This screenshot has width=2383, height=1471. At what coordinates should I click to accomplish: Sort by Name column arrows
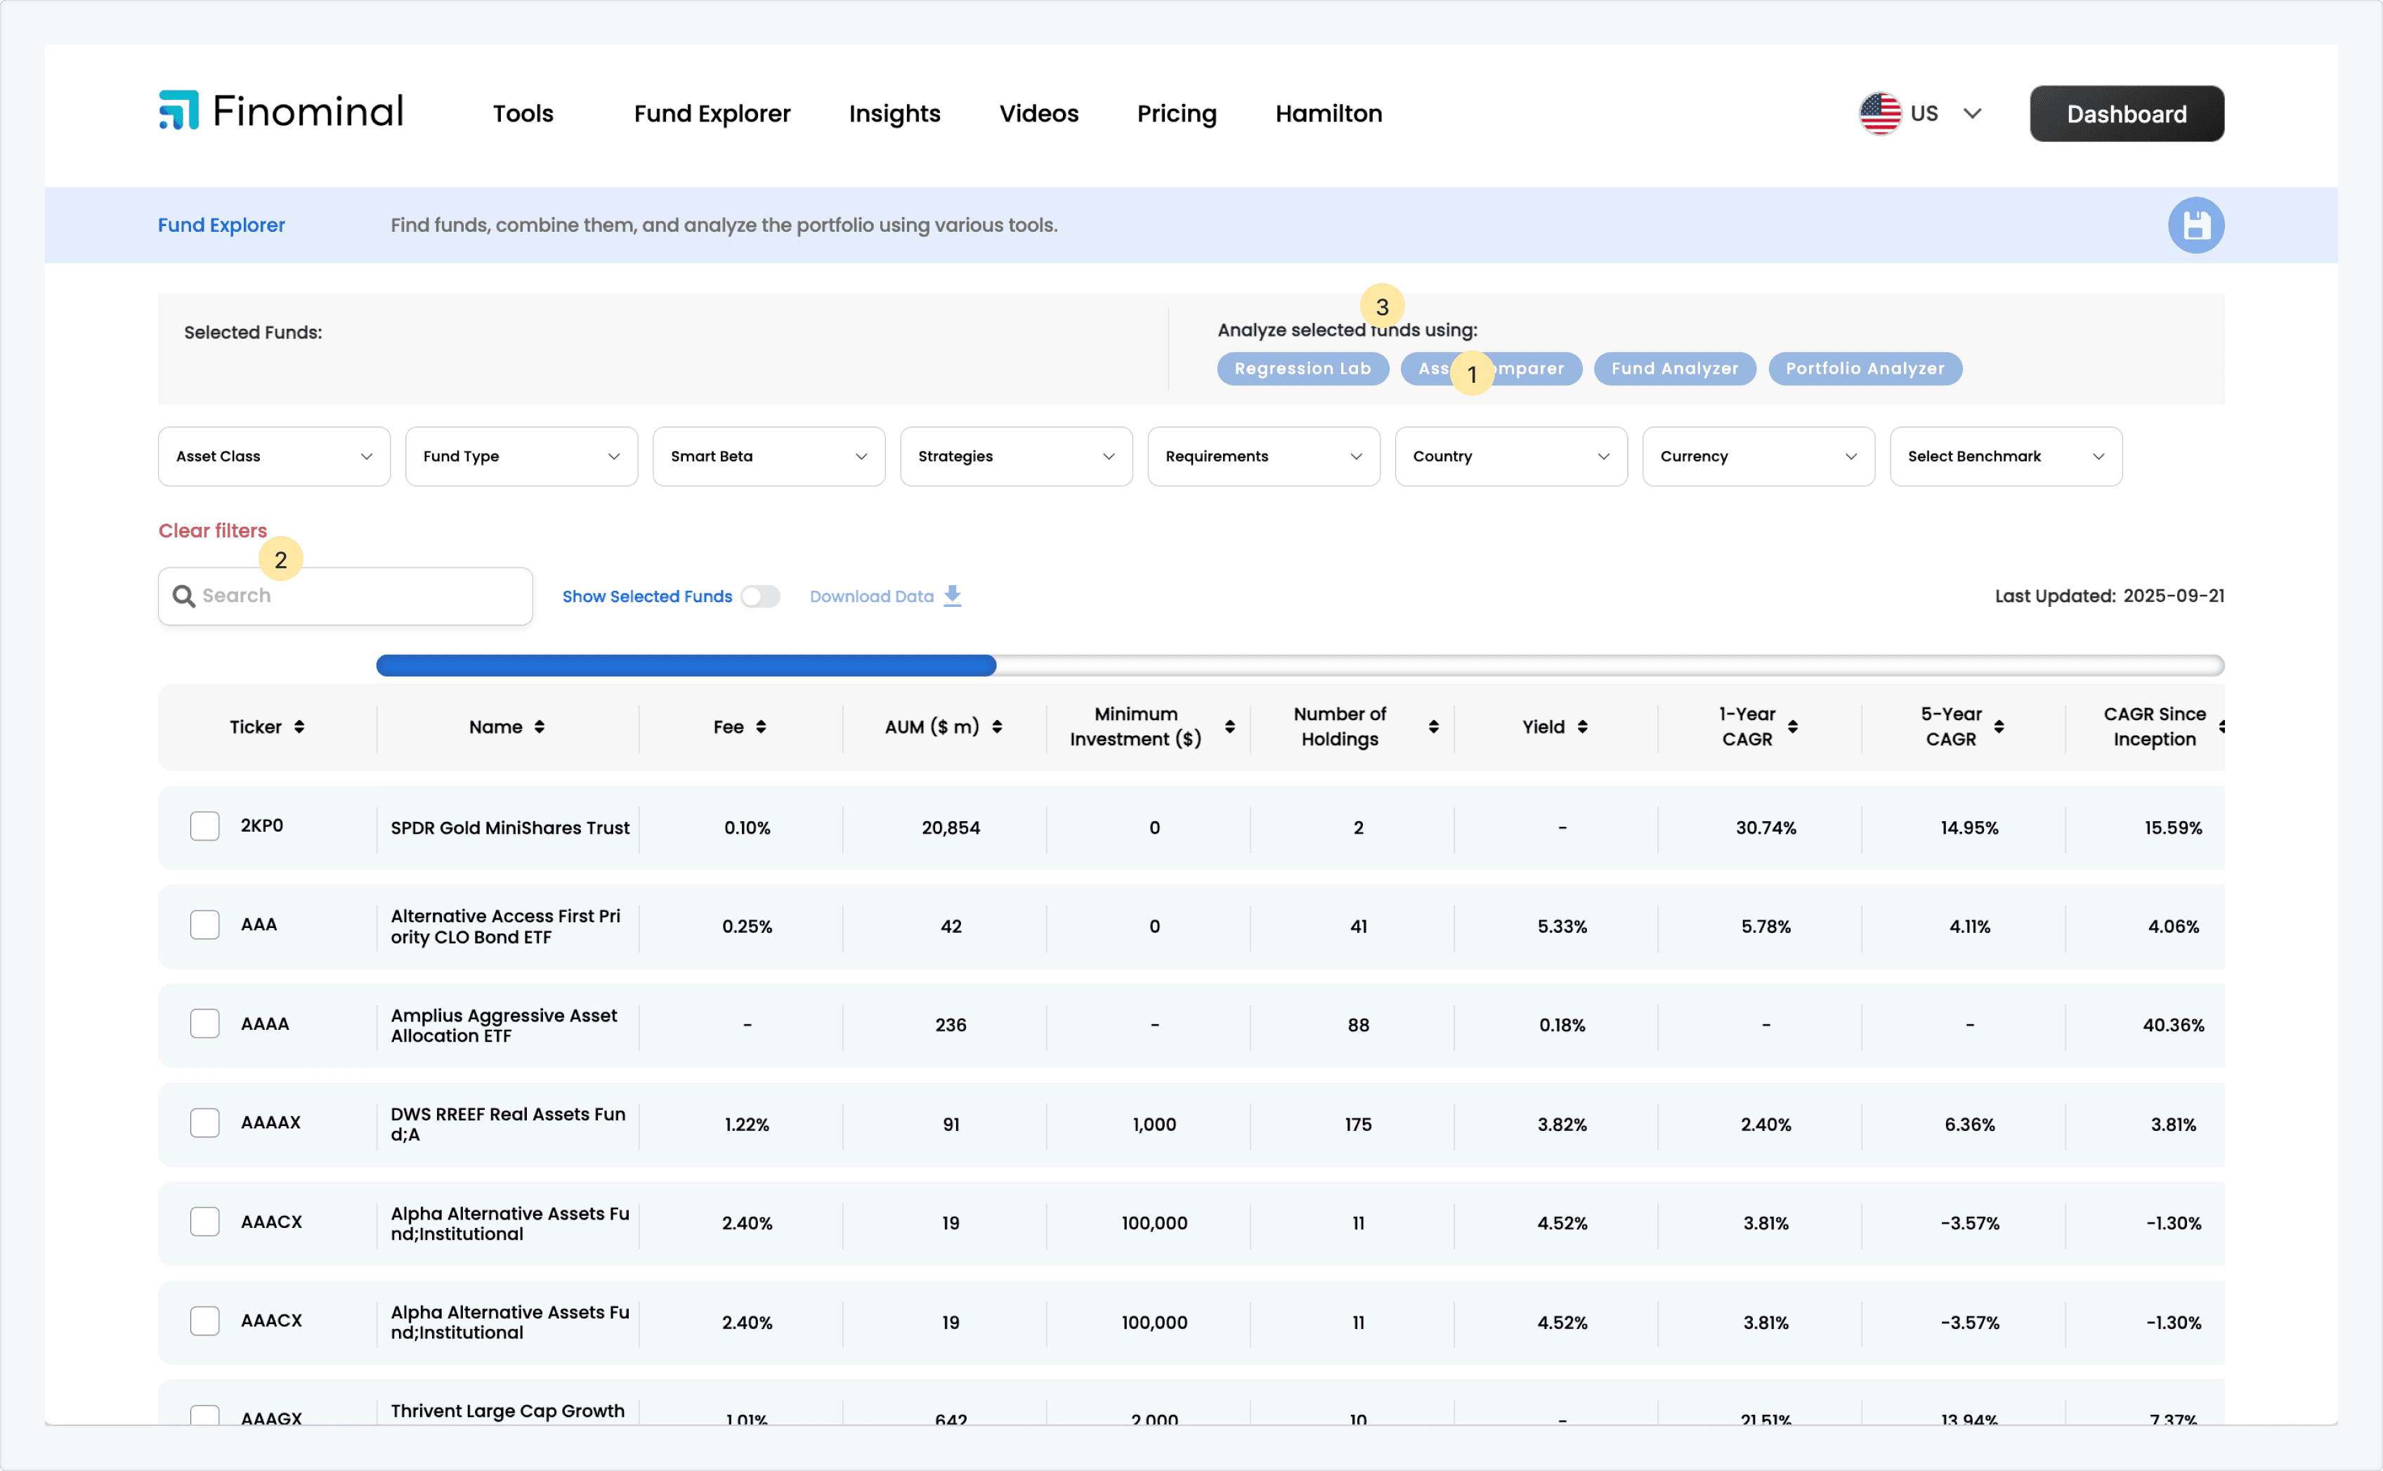point(540,728)
